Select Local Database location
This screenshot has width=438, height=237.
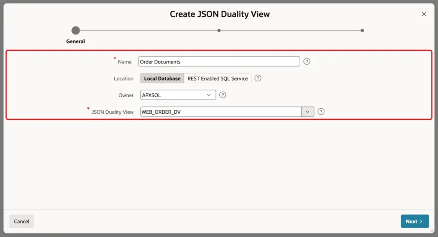162,78
